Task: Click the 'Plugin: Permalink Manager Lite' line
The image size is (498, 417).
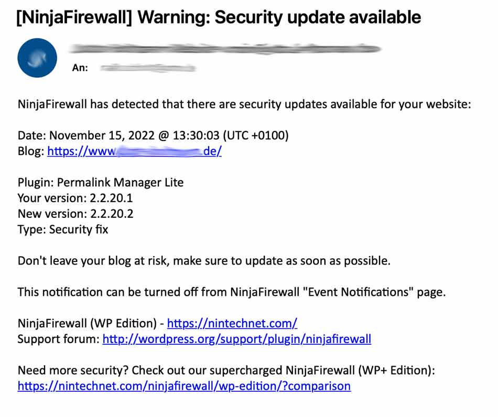Action: pyautogui.click(x=101, y=182)
